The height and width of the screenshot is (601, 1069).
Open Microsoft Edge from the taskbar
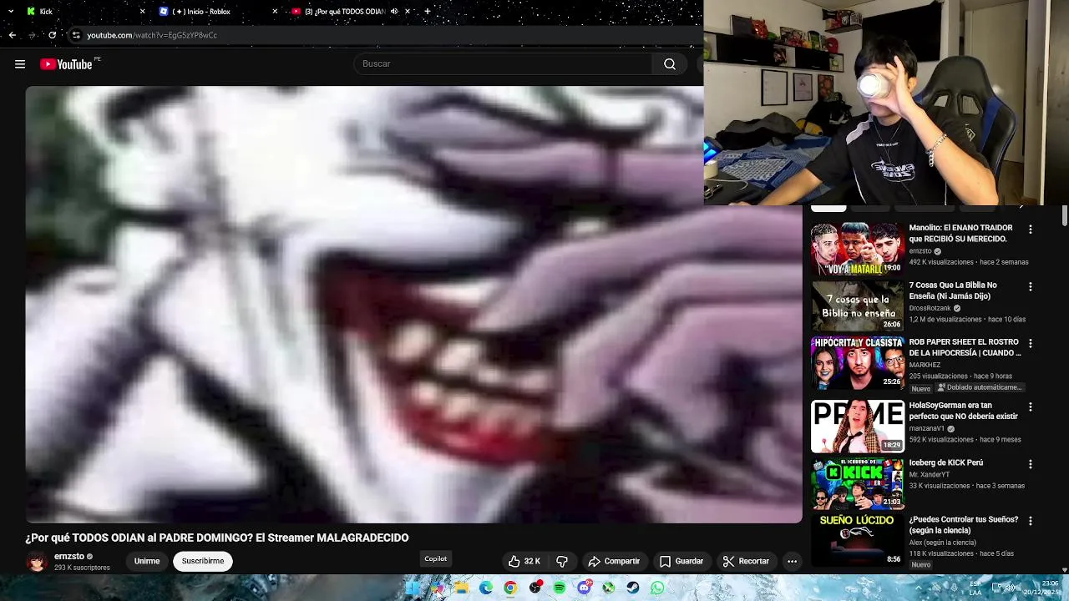pos(486,588)
